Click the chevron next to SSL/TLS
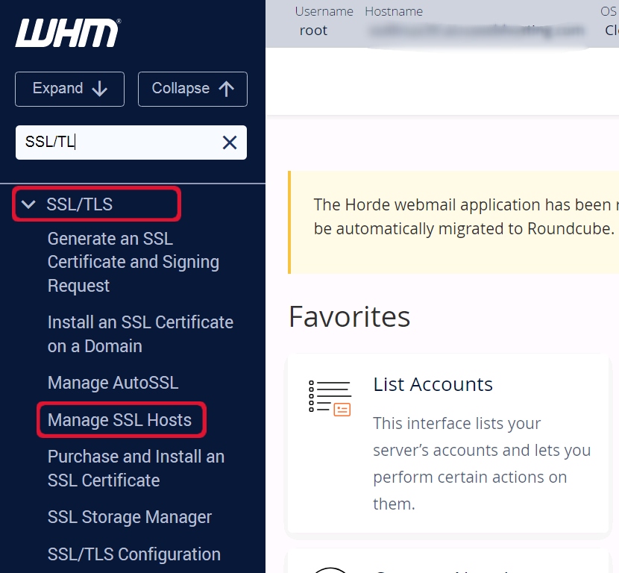The width and height of the screenshot is (619, 573). click(28, 204)
